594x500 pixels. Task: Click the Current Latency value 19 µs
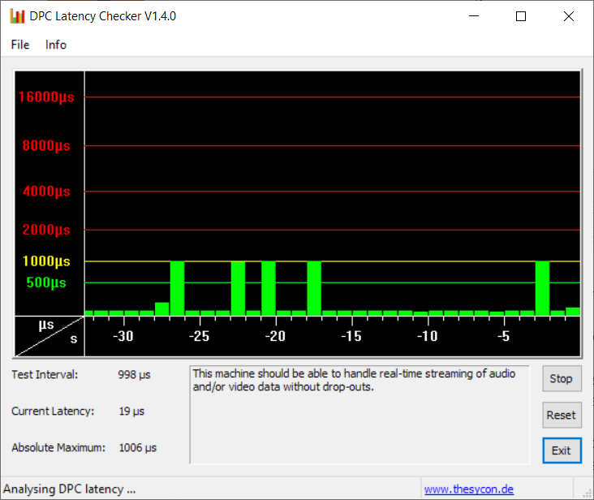coord(131,411)
